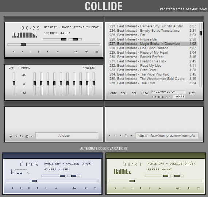The height and width of the screenshot is (197, 208).
Task: Open the playlist LIST menu
Action: pos(192,93)
